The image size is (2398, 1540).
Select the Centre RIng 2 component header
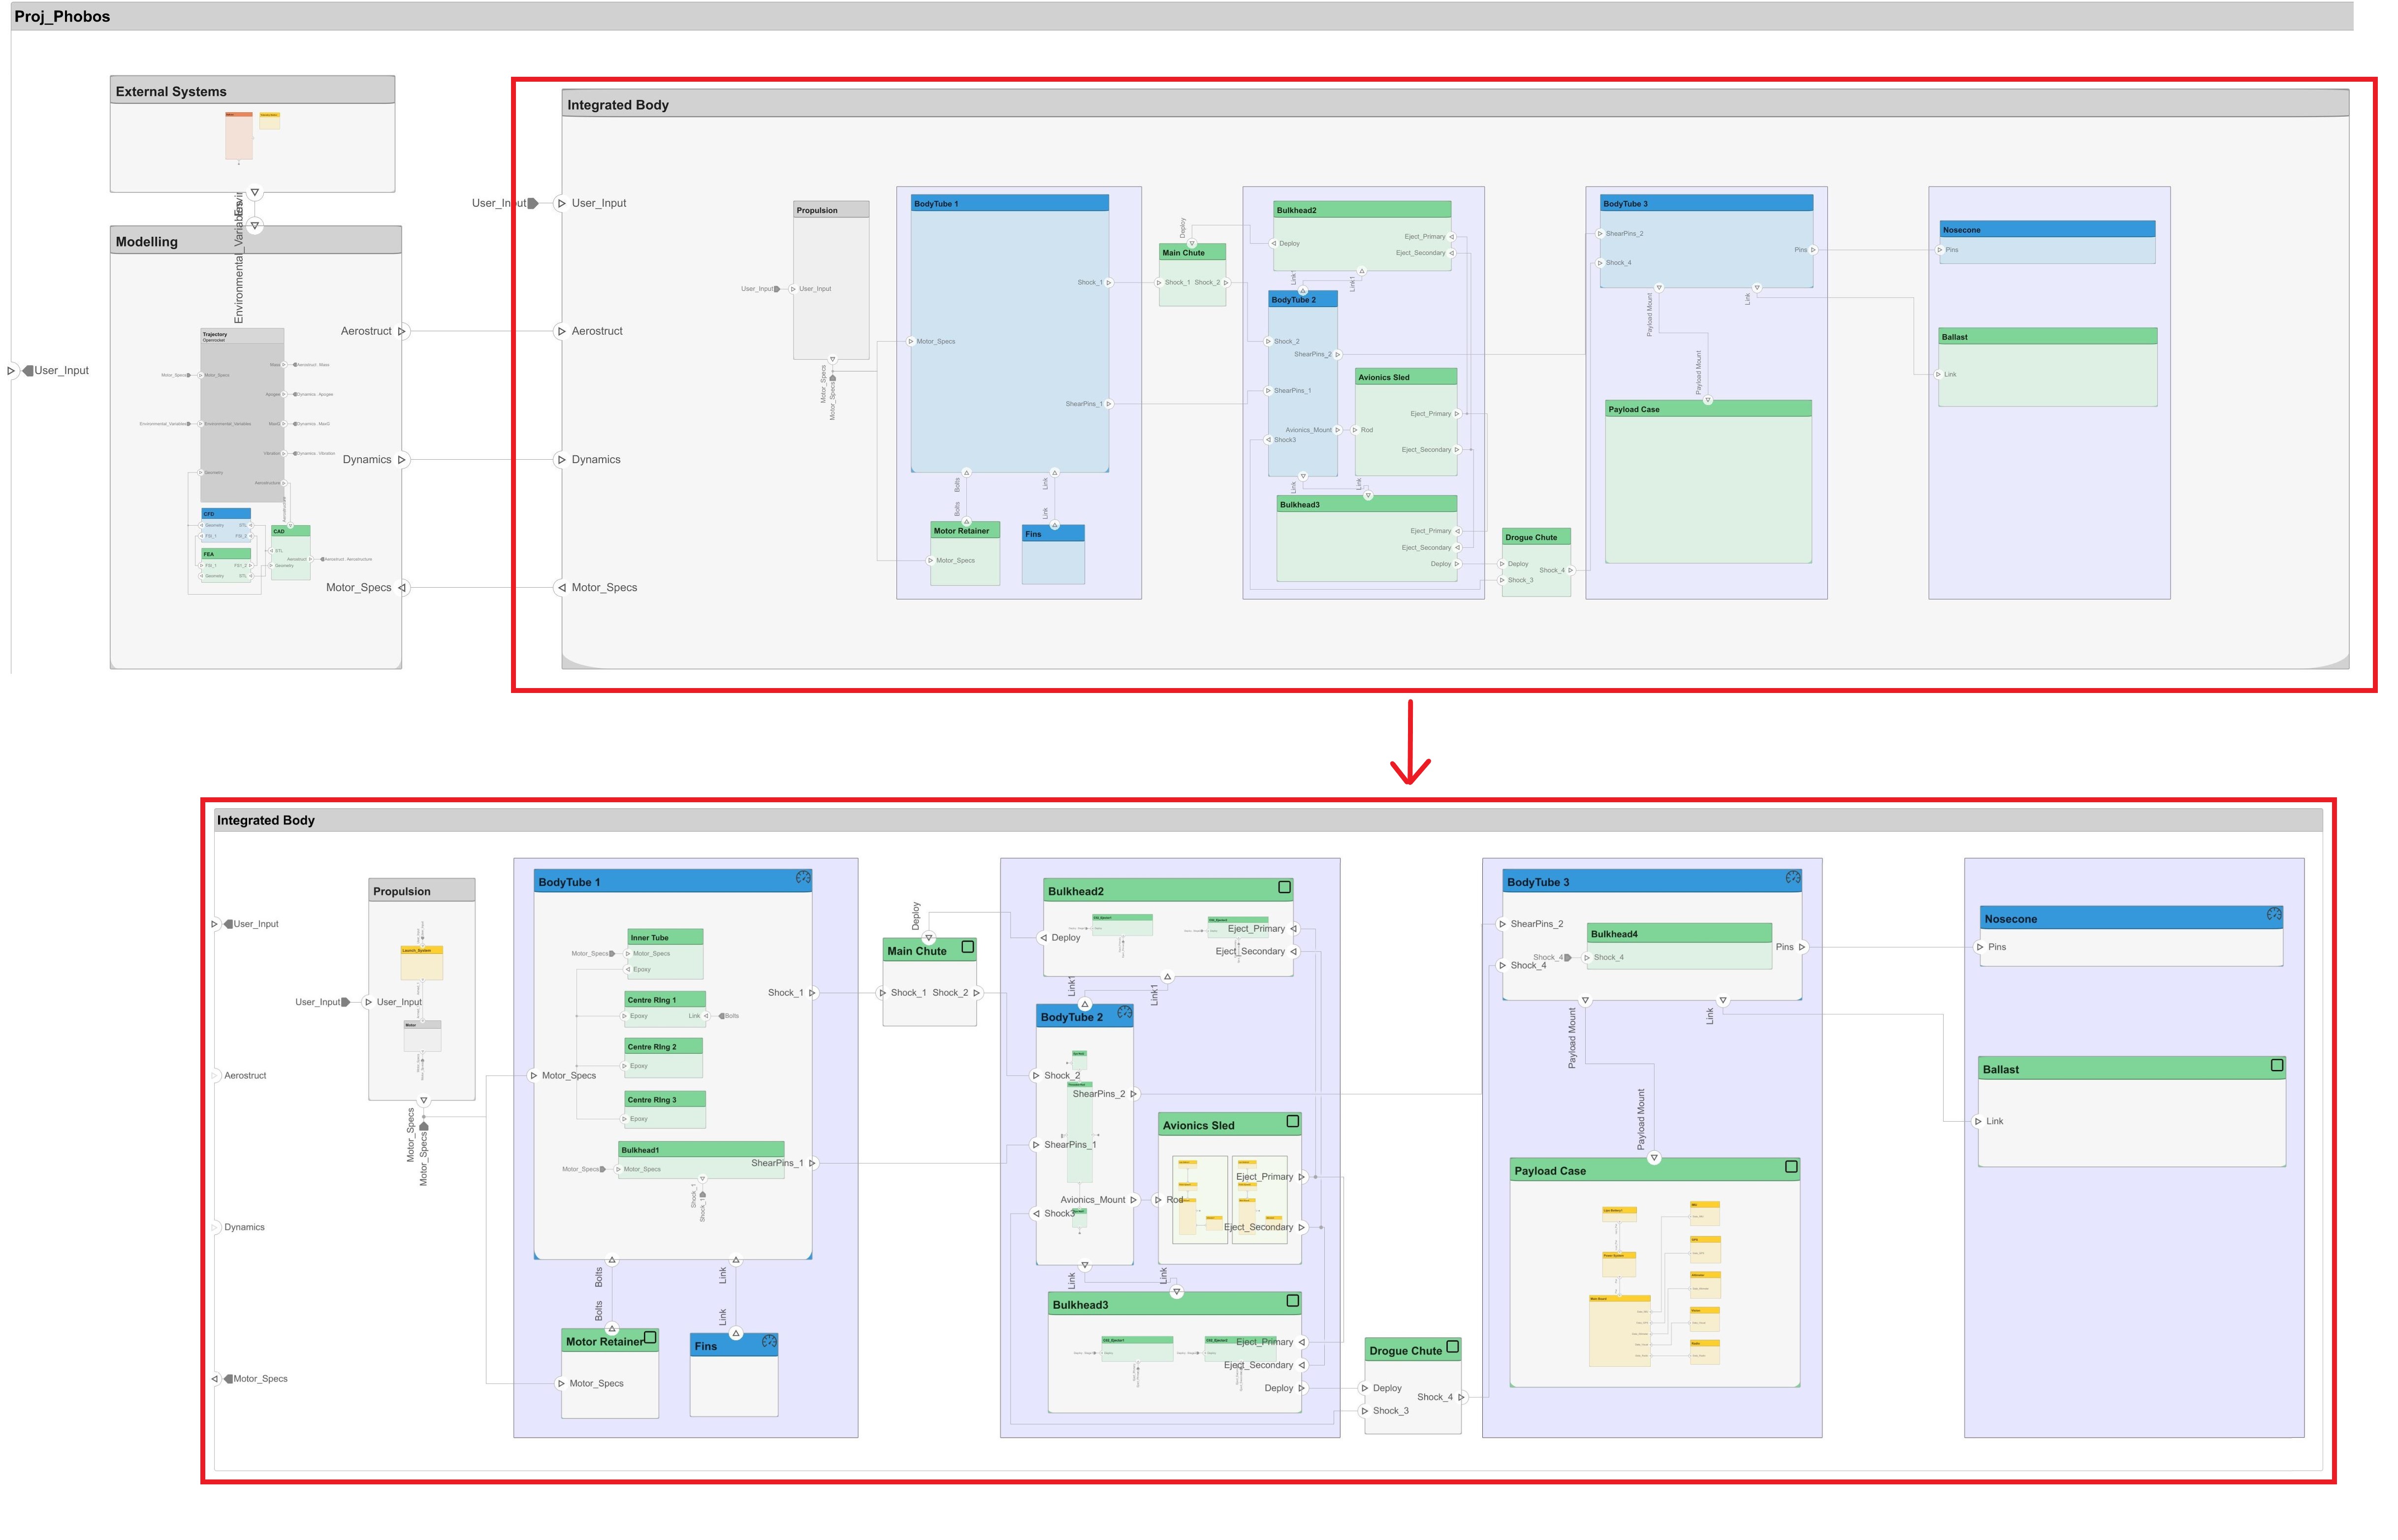663,1046
